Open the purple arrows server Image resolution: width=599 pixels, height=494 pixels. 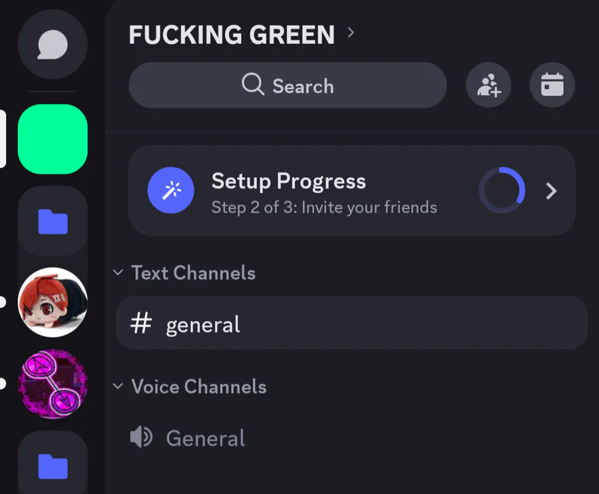click(x=53, y=383)
